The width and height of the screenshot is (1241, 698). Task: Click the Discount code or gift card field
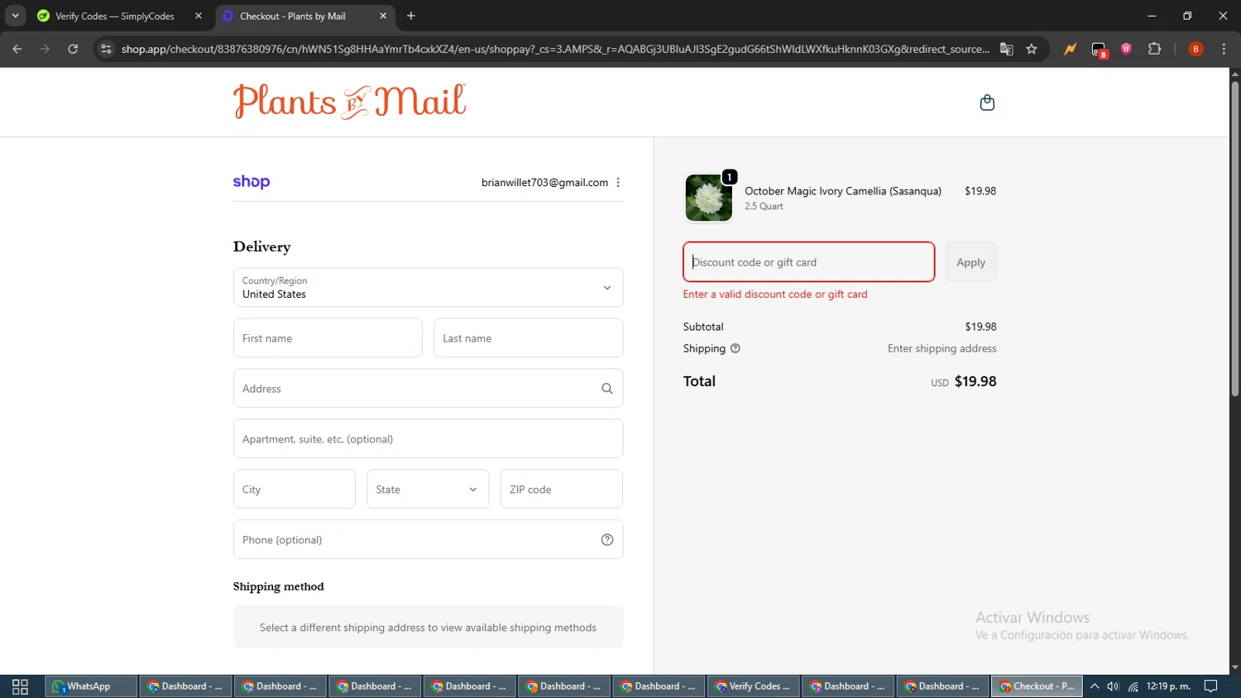tap(808, 262)
